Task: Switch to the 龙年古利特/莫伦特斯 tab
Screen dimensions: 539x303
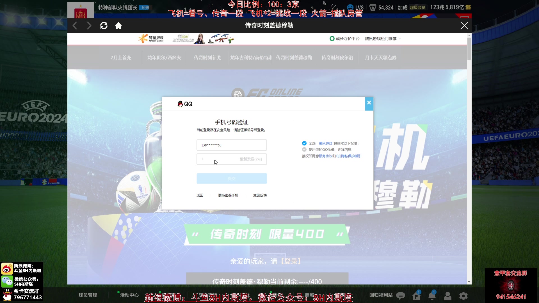Action: tap(251, 58)
